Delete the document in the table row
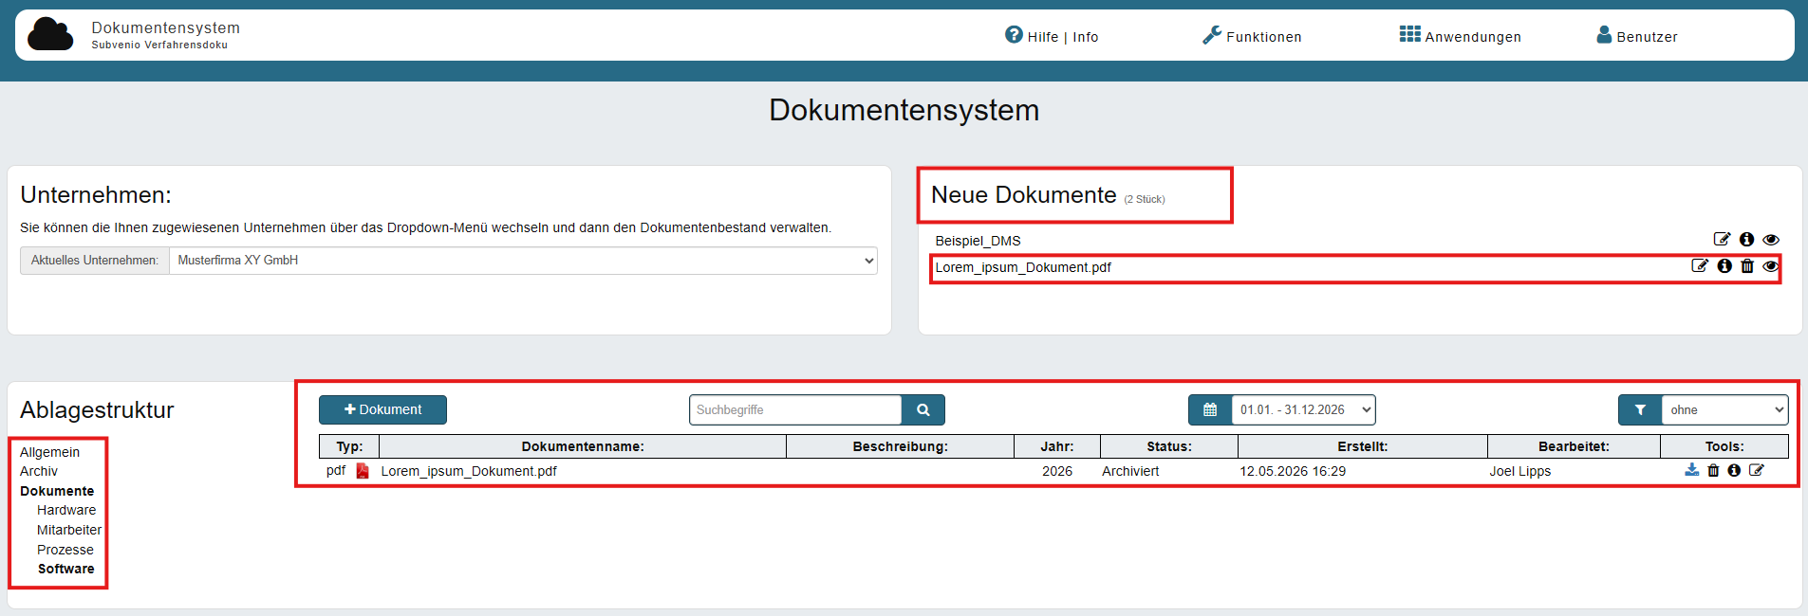1808x616 pixels. coord(1713,470)
